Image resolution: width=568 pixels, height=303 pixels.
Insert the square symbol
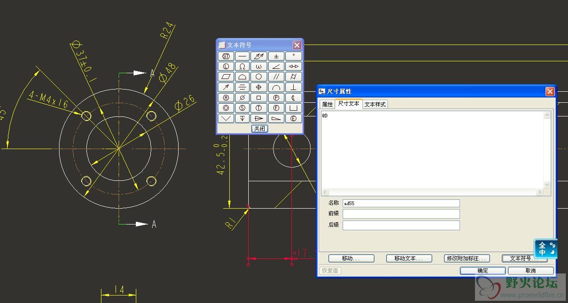click(259, 97)
